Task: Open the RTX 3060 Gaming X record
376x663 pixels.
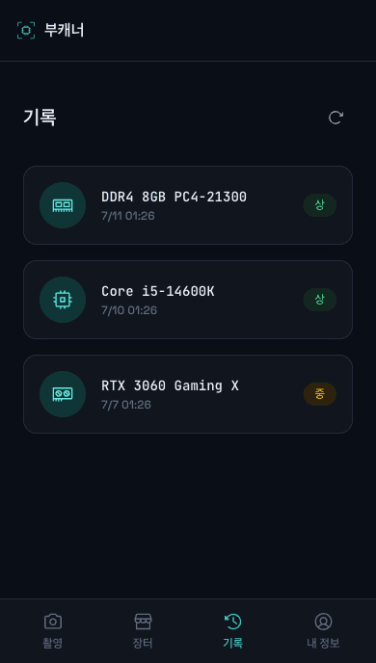Action: click(188, 393)
